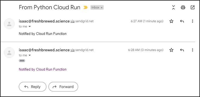The image size is (200, 97).
Task: Expand recipient details on first message
Action: pos(30,27)
